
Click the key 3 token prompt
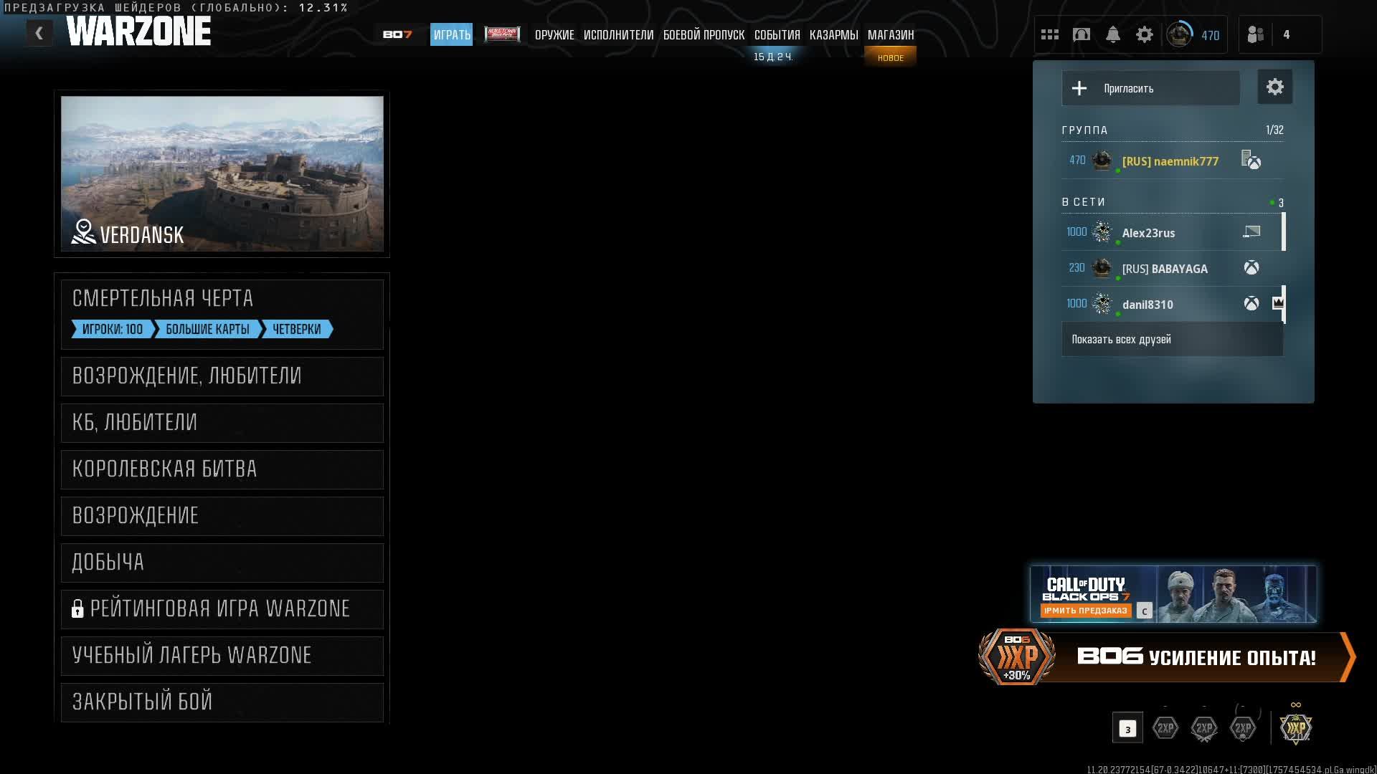point(1127,729)
